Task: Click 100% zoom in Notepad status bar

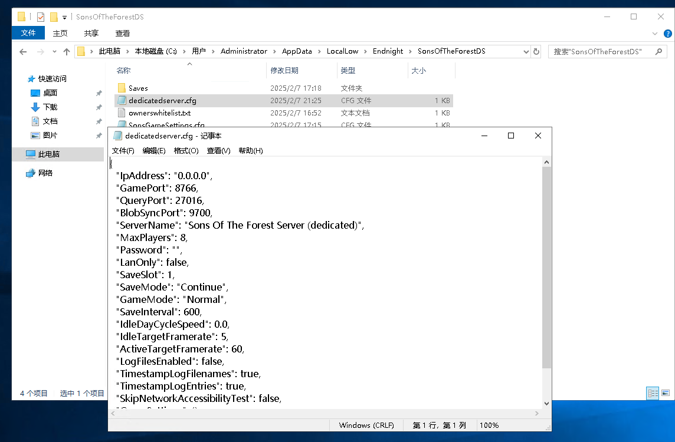Action: point(489,425)
